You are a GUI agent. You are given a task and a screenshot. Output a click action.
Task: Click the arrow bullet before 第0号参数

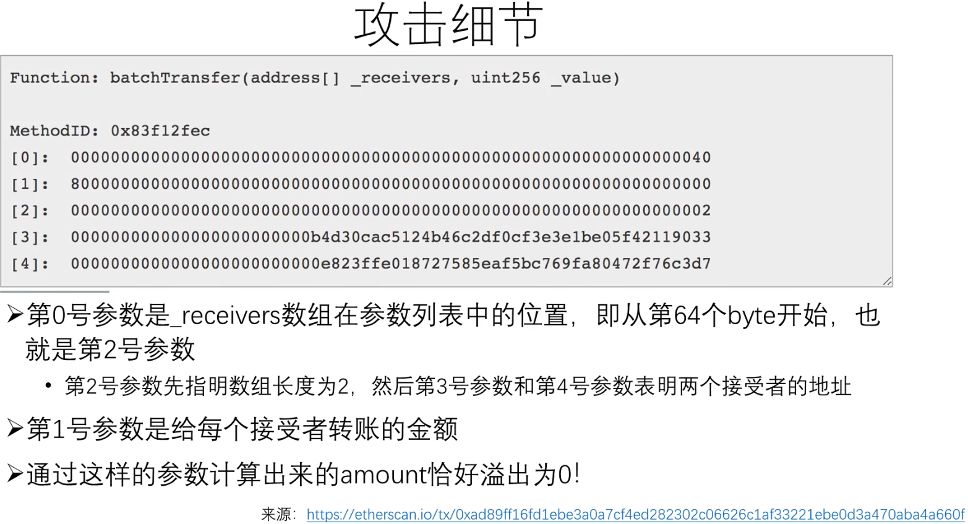[x=15, y=314]
